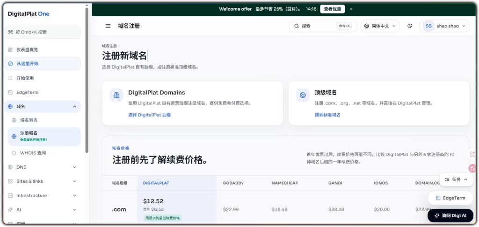Toggle dark mode moon icon
Viewport: 479px width, 227px height.
pos(410,26)
